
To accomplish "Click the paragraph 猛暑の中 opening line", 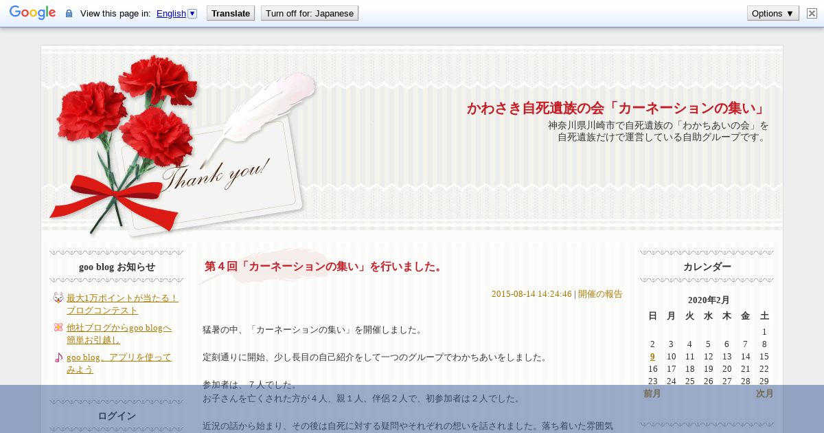I will (x=312, y=329).
